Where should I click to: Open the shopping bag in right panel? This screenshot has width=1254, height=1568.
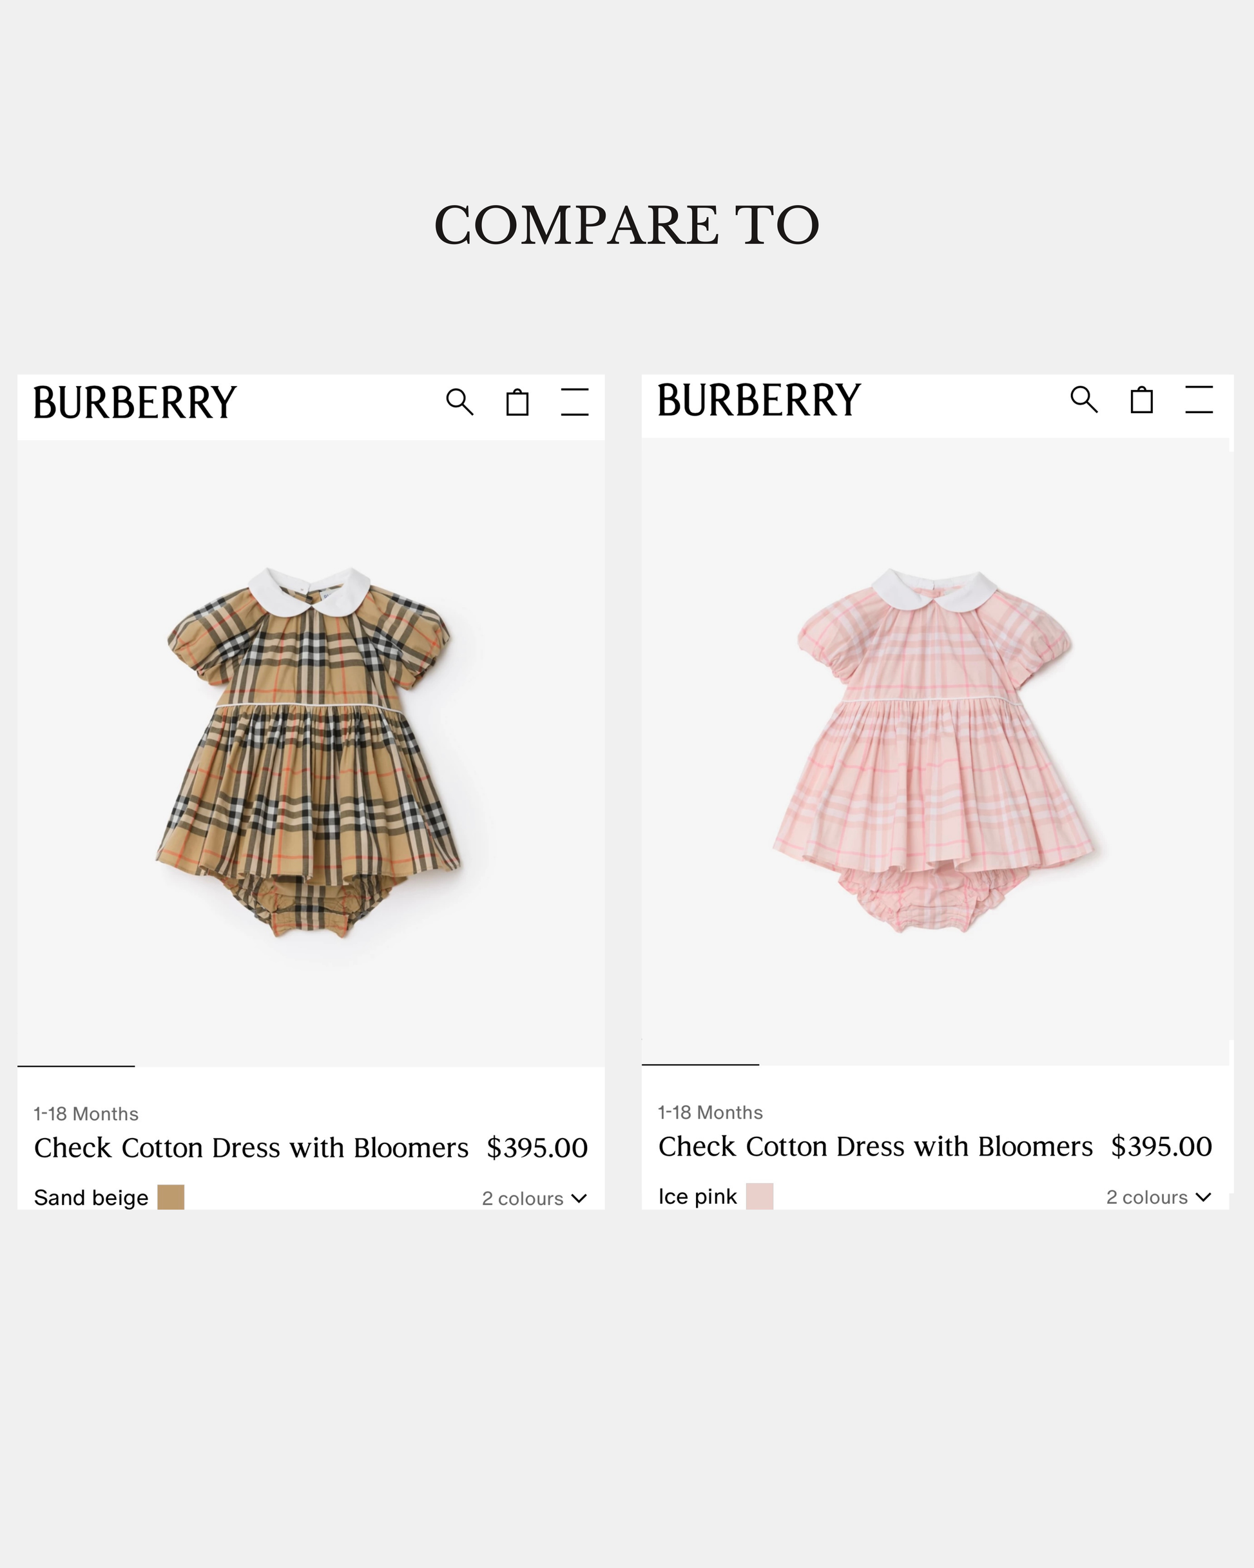1141,400
